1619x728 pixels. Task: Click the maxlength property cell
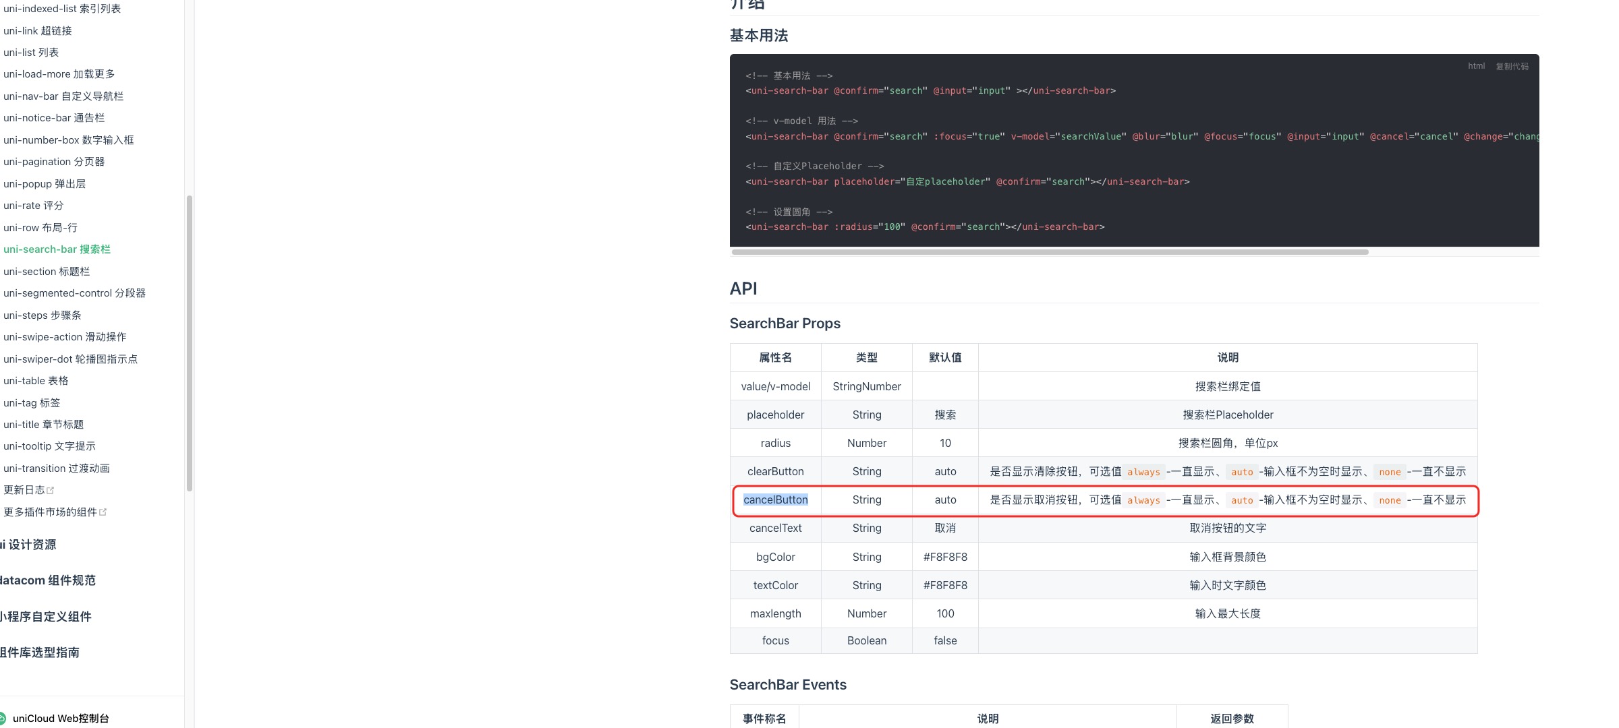pyautogui.click(x=776, y=614)
